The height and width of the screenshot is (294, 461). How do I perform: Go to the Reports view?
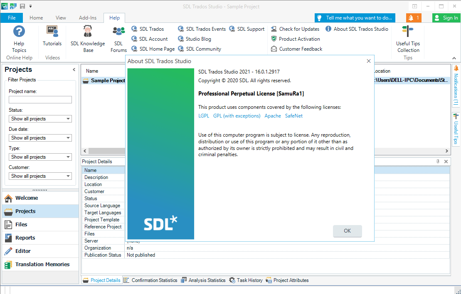(41, 238)
